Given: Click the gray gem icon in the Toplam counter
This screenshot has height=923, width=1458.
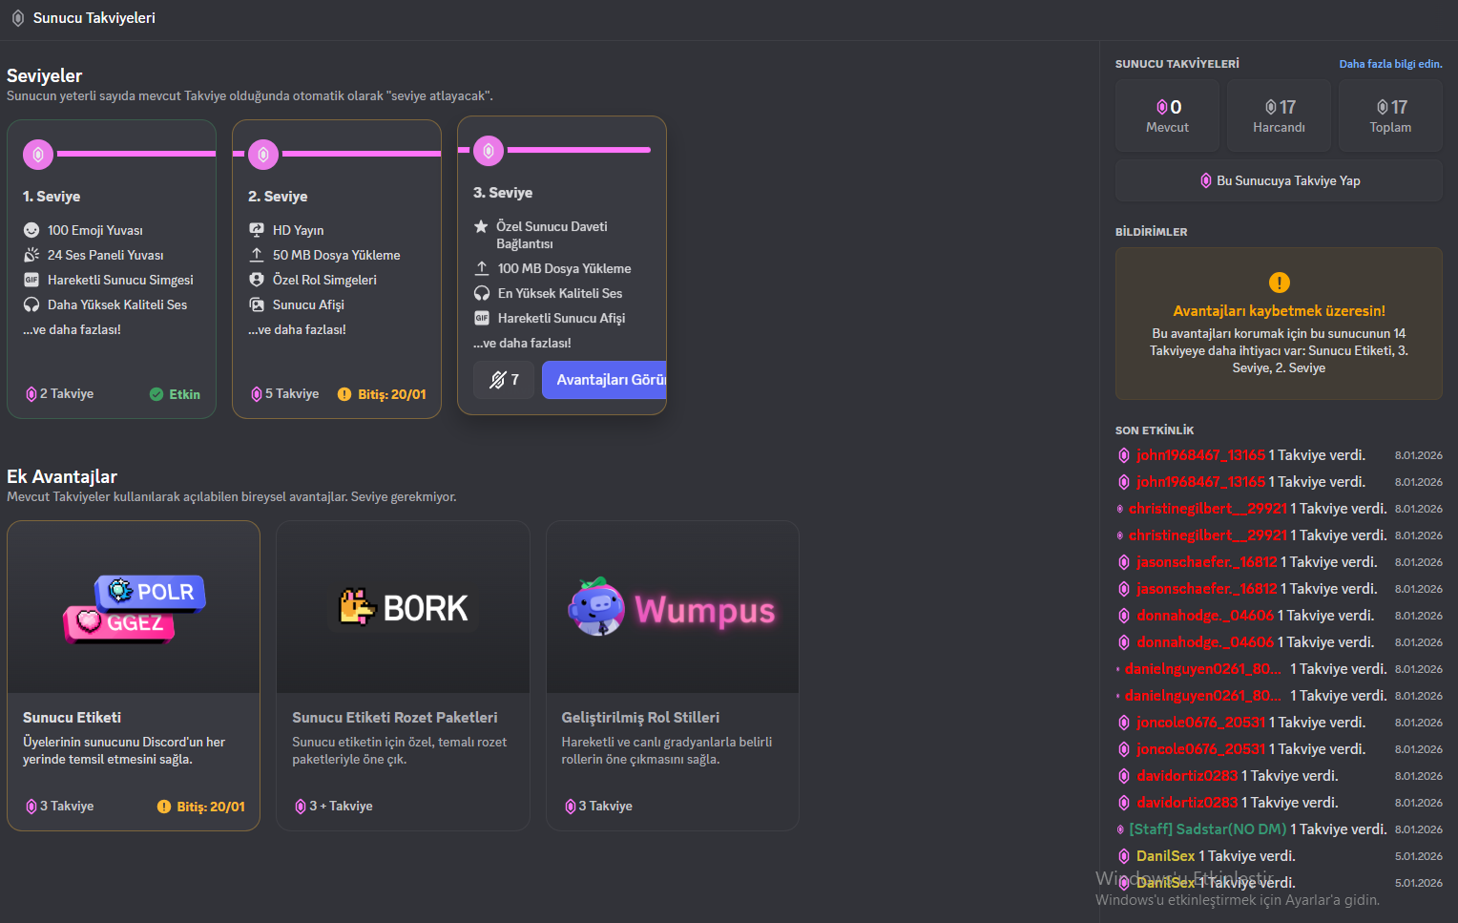Looking at the screenshot, I should pyautogui.click(x=1383, y=107).
